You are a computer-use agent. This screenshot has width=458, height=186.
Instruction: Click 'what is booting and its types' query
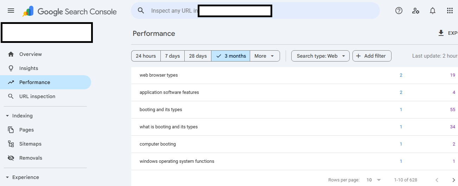[168, 127]
